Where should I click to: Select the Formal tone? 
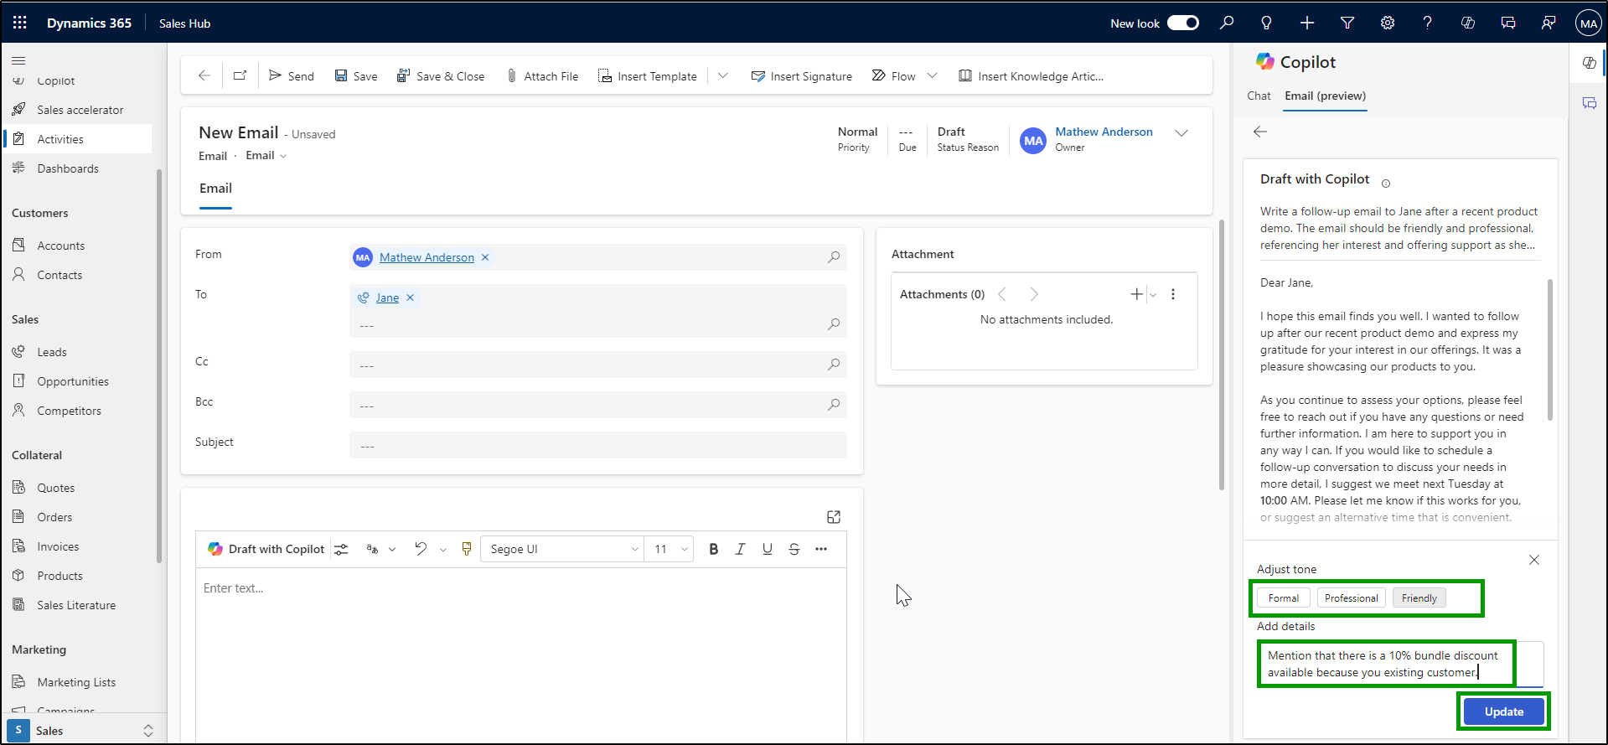(x=1283, y=598)
